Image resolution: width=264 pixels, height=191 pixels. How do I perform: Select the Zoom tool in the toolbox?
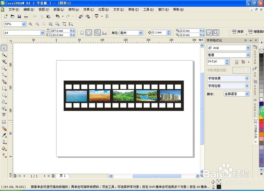4,68
